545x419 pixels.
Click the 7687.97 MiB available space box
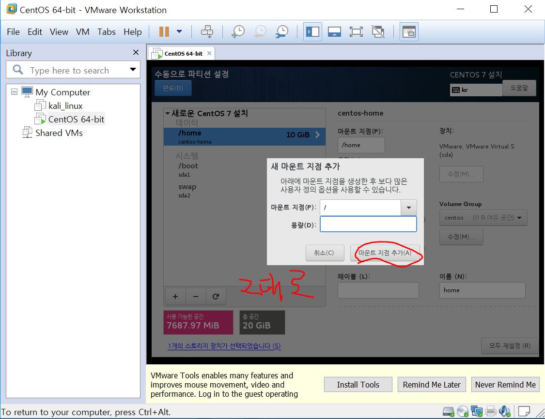[x=198, y=323]
